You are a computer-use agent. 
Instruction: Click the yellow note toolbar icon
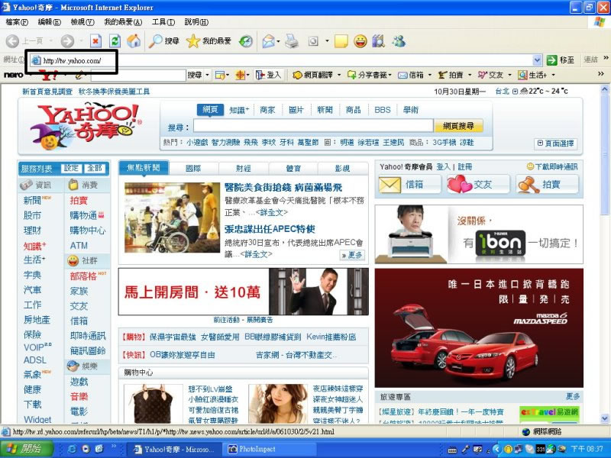point(341,41)
